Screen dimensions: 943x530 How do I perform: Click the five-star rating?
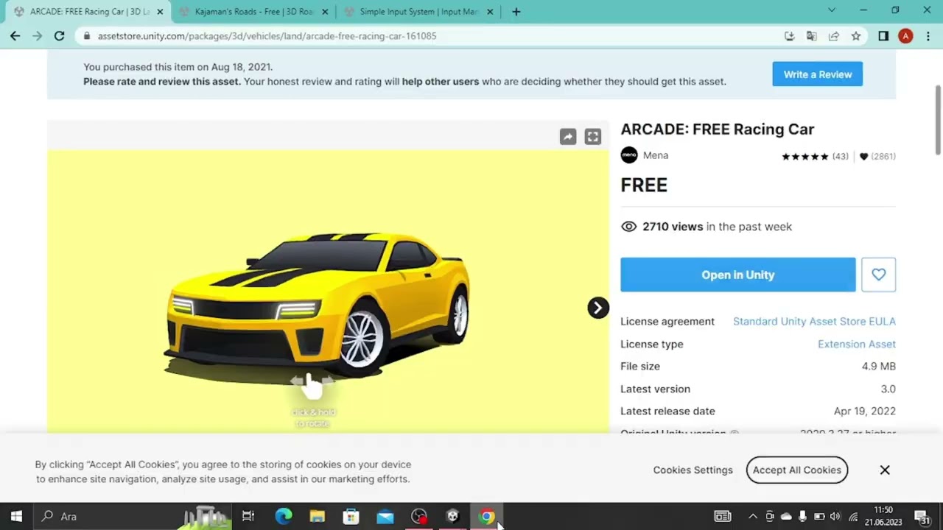(x=804, y=156)
